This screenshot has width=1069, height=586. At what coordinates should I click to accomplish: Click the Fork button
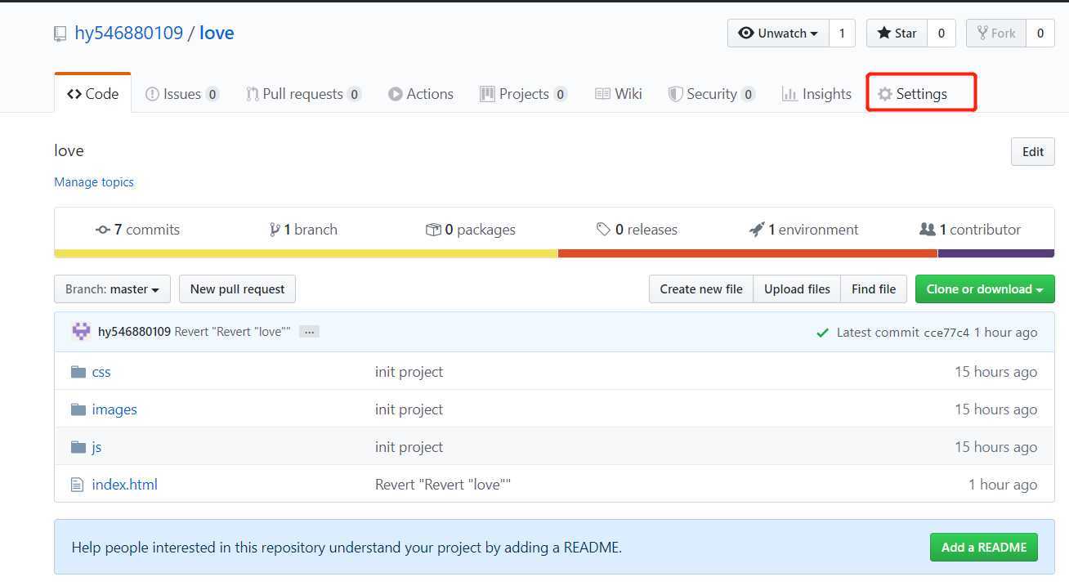[x=995, y=34]
